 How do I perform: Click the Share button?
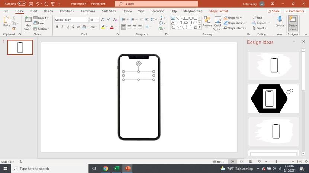pyautogui.click(x=274, y=11)
